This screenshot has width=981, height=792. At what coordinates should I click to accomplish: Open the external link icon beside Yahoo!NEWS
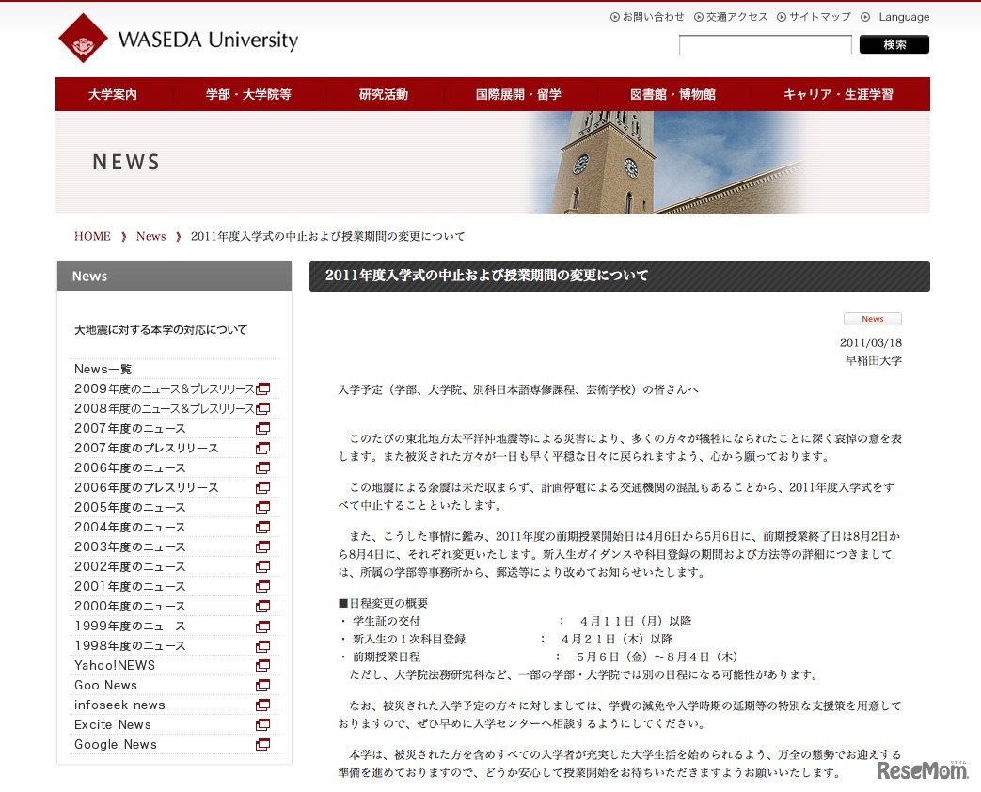point(262,665)
